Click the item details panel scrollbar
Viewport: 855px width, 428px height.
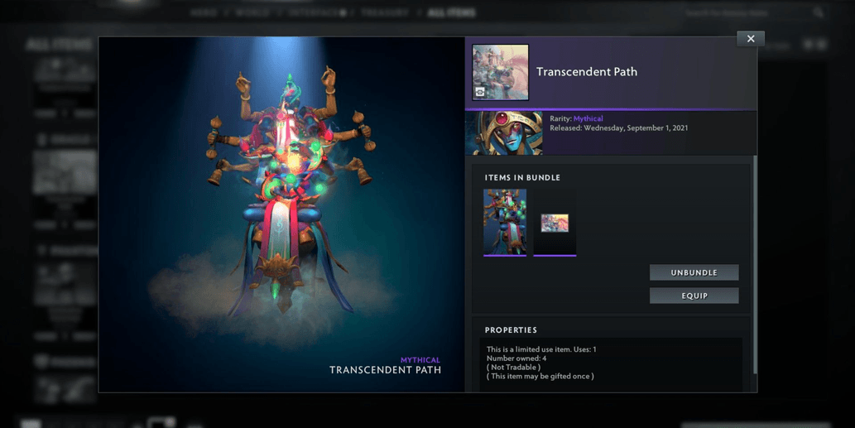point(755,264)
